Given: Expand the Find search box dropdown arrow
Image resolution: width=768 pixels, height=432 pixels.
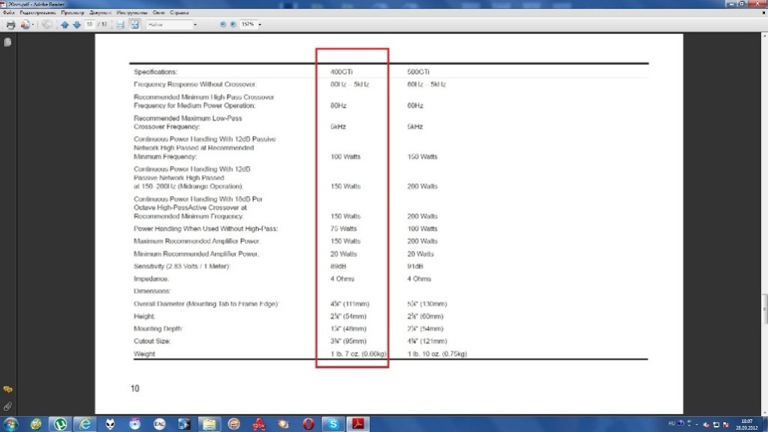Looking at the screenshot, I should [195, 25].
